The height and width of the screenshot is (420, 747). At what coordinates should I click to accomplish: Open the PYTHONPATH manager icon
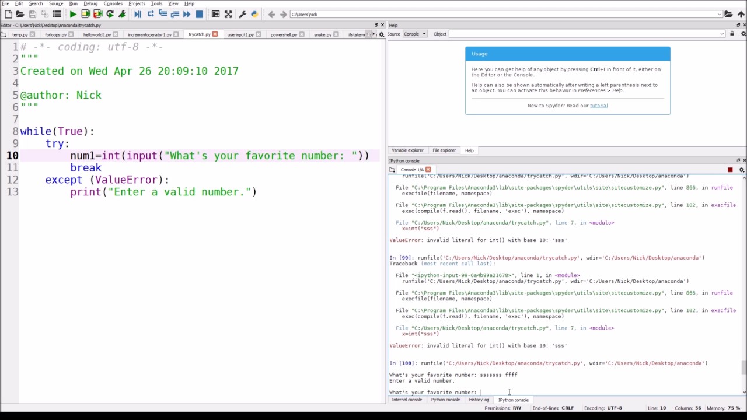(x=254, y=14)
